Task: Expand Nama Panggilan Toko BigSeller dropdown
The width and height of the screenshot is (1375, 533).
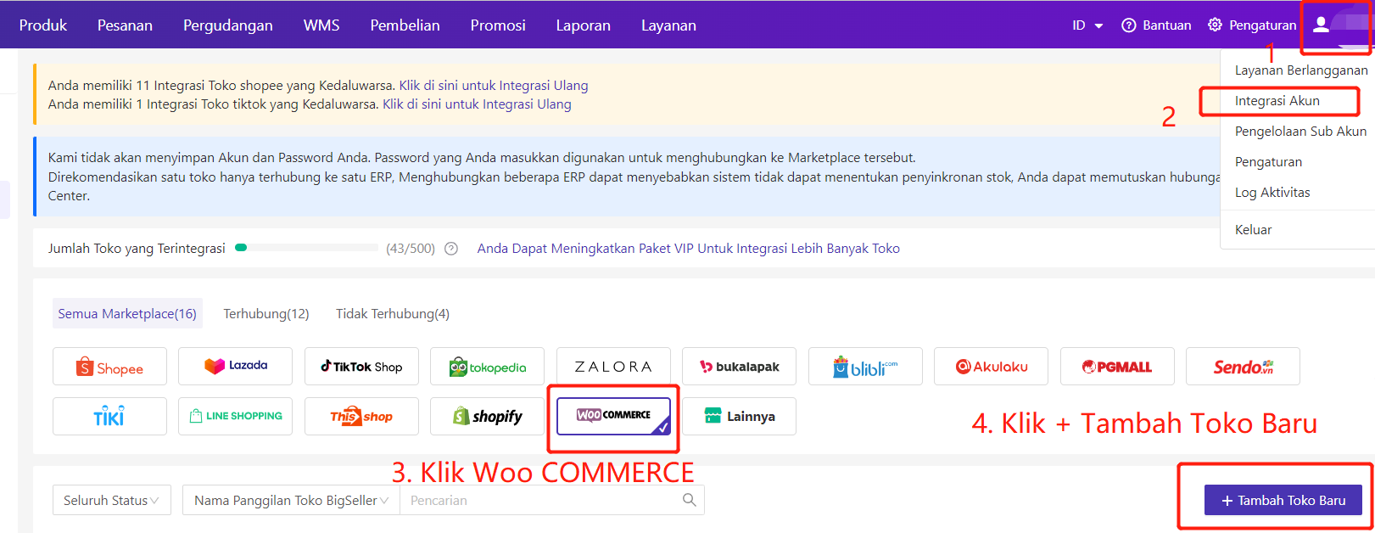Action: tap(291, 501)
